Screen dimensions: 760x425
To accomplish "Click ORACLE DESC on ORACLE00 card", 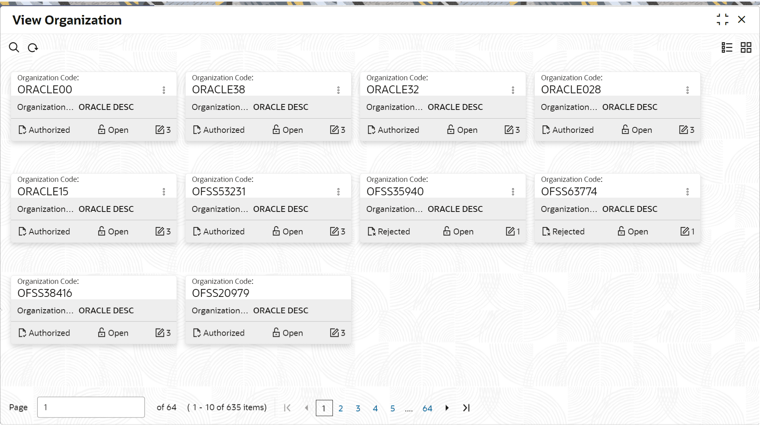I will pyautogui.click(x=106, y=107).
